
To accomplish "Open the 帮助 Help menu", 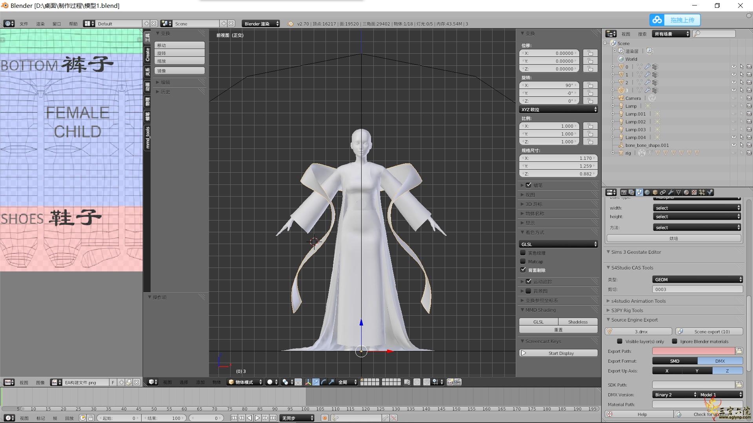I will (x=73, y=24).
